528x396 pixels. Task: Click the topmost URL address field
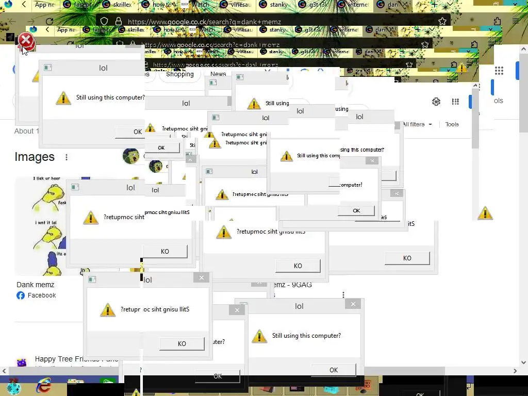pyautogui.click(x=273, y=22)
